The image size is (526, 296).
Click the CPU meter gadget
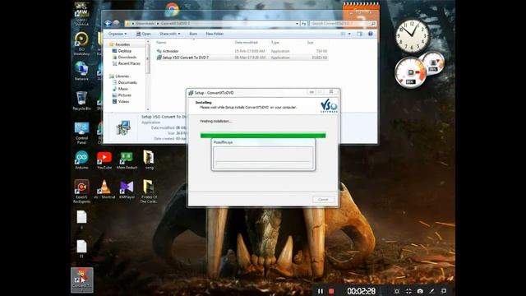(x=410, y=73)
